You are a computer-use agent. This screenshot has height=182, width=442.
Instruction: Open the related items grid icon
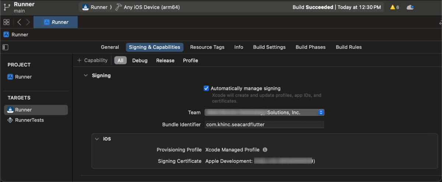[x=6, y=22]
